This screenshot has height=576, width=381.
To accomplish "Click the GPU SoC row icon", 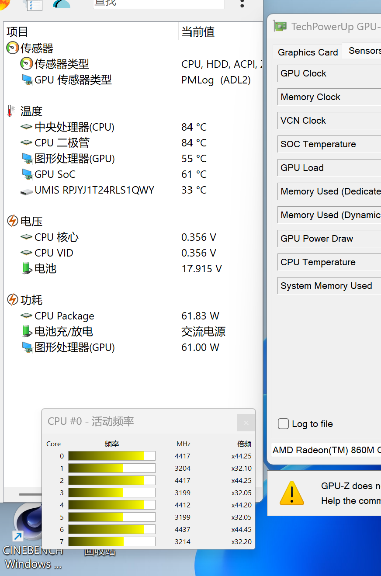I will 27,174.
